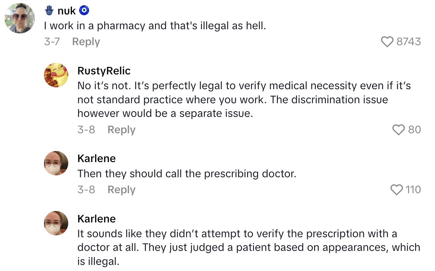Open nuk's profile picture with sunglasses
The height and width of the screenshot is (271, 435).
coord(20,18)
